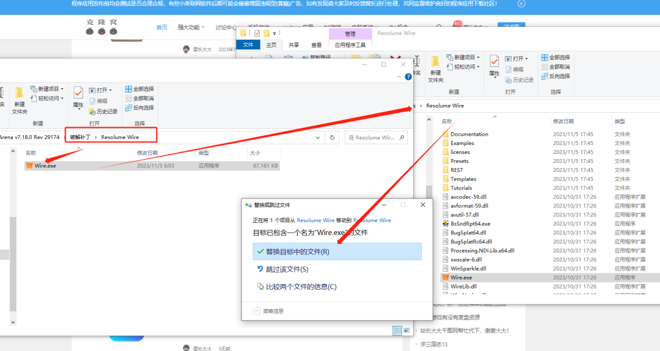Screen dimensions: 660x351
Task: Click the 管理 contextual tab header
Action: pyautogui.click(x=350, y=34)
